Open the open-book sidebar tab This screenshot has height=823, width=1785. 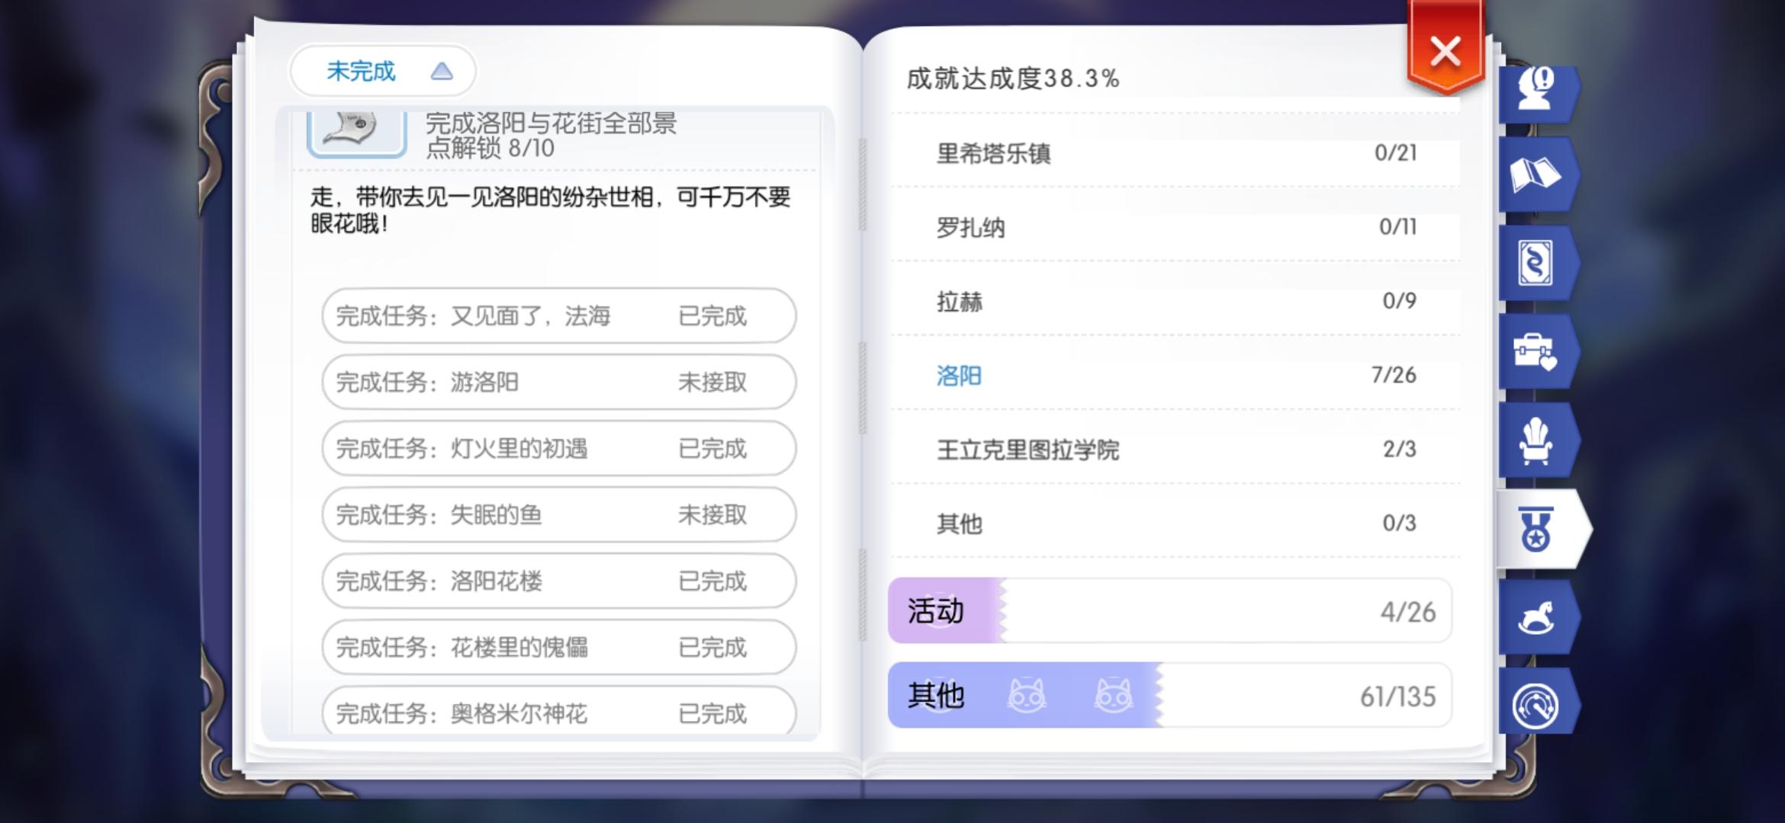pos(1537,175)
